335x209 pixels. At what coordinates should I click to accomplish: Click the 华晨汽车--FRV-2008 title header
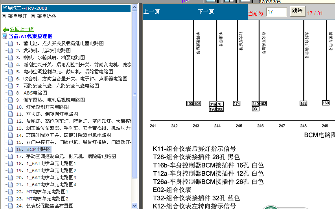tap(66, 8)
